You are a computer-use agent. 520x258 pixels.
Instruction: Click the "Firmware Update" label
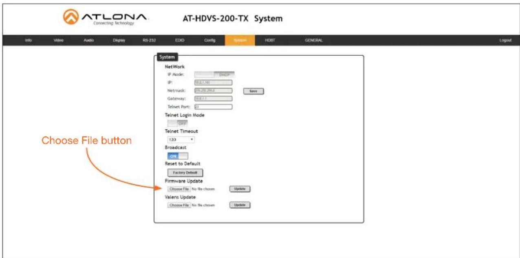click(x=183, y=181)
